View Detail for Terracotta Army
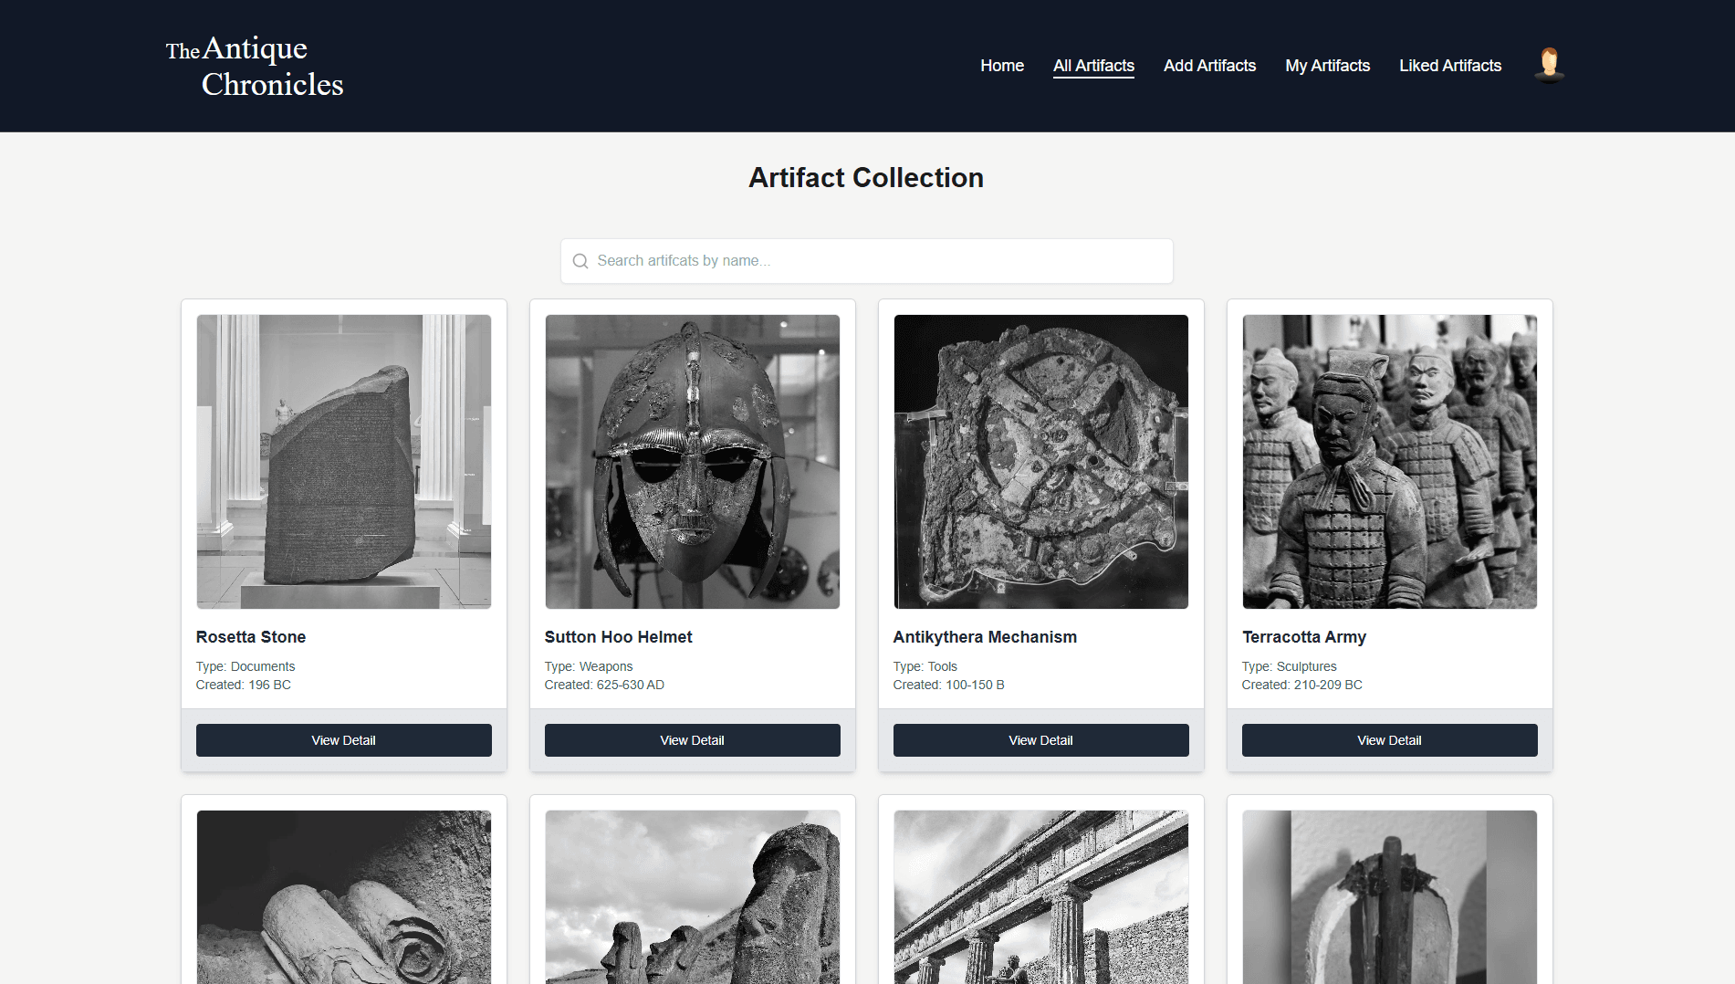1735x984 pixels. [x=1389, y=740]
